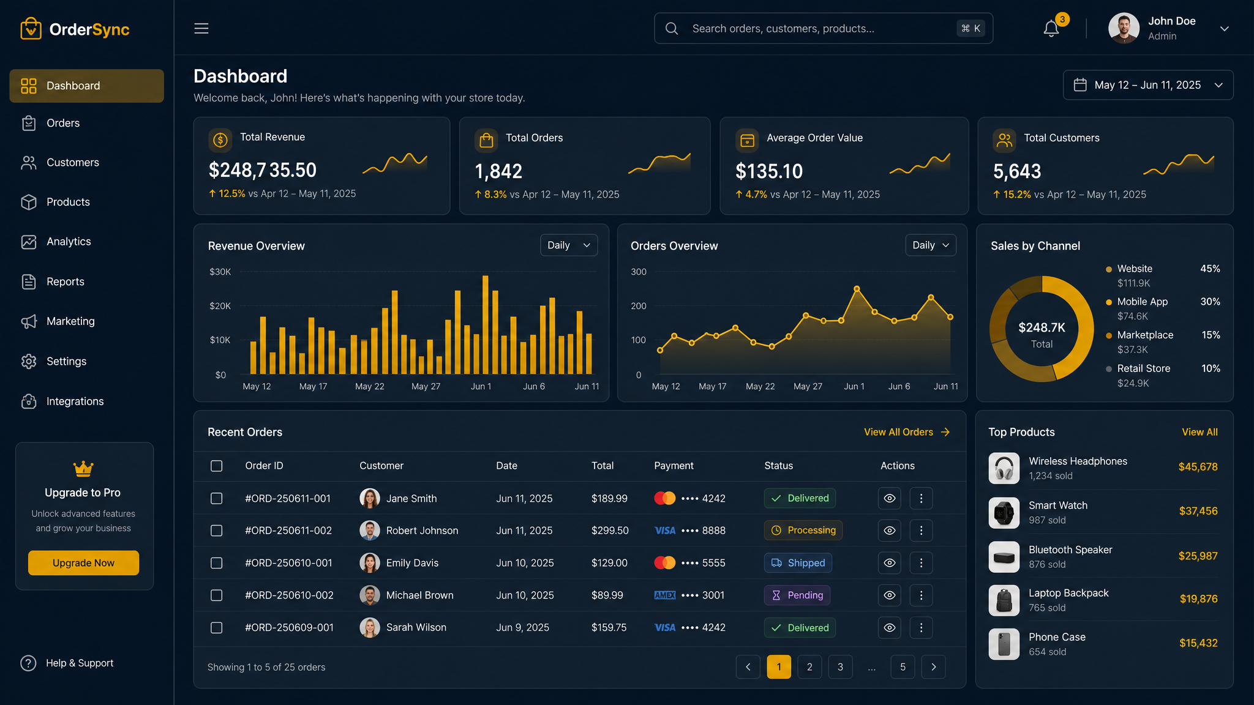This screenshot has width=1254, height=705.
Task: Click the Retail Store legend dot
Action: pyautogui.click(x=1109, y=369)
